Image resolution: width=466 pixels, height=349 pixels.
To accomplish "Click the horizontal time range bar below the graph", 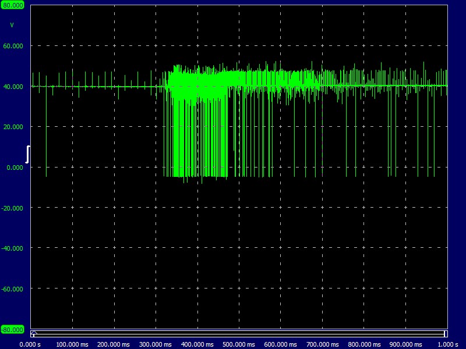I will (x=239, y=334).
